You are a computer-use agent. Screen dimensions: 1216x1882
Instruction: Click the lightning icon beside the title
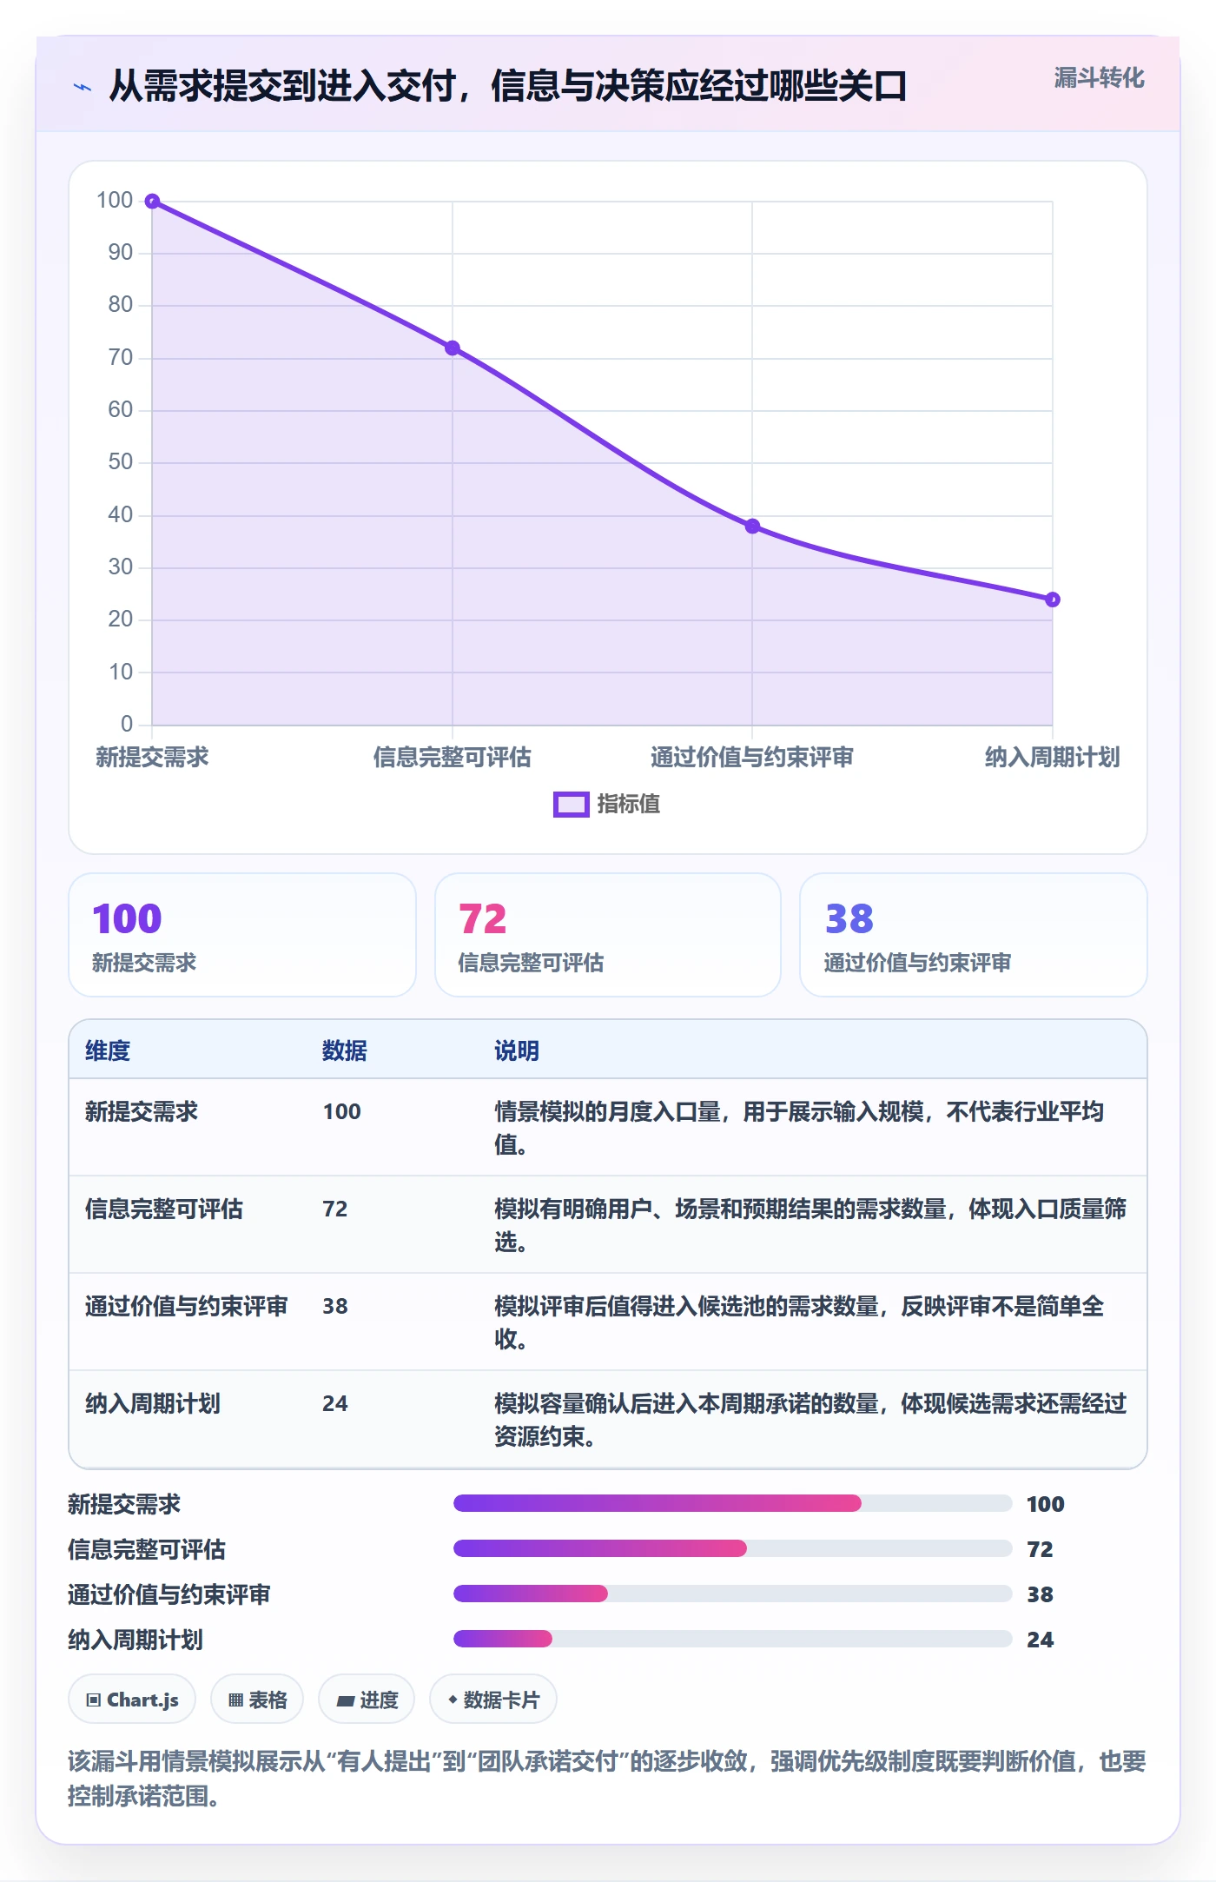click(x=83, y=87)
